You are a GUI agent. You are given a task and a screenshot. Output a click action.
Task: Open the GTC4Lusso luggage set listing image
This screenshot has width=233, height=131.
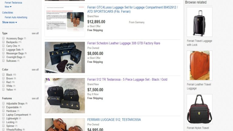(x=65, y=22)
